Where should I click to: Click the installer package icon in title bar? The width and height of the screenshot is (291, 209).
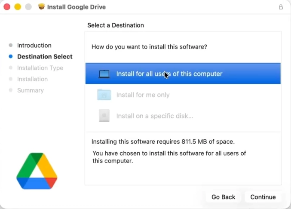(41, 7)
